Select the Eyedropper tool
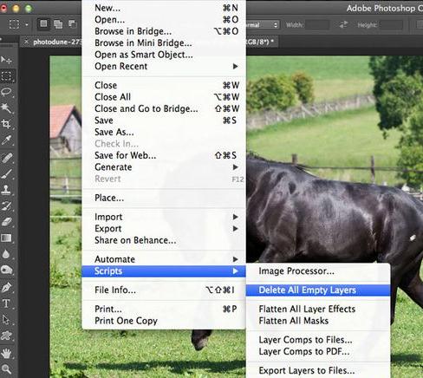Viewport: 423px width, 378px height. [x=6, y=140]
